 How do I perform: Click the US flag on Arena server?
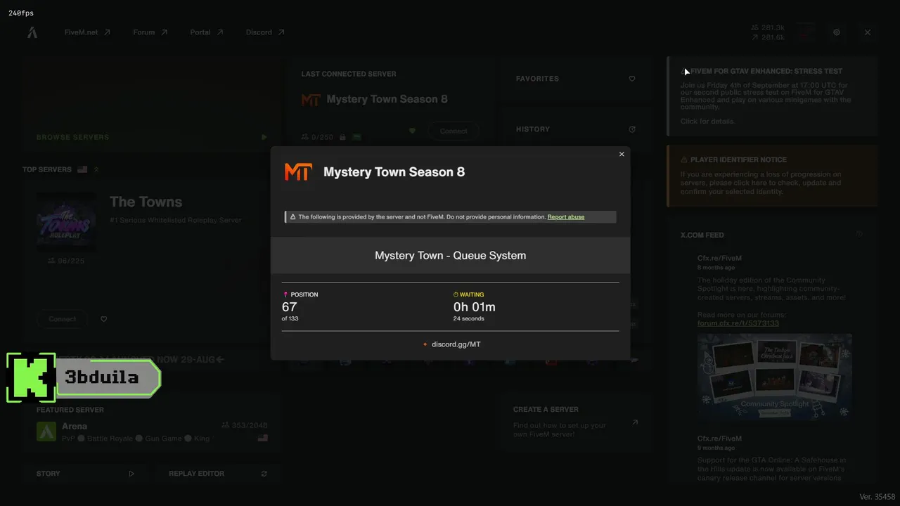coord(263,438)
